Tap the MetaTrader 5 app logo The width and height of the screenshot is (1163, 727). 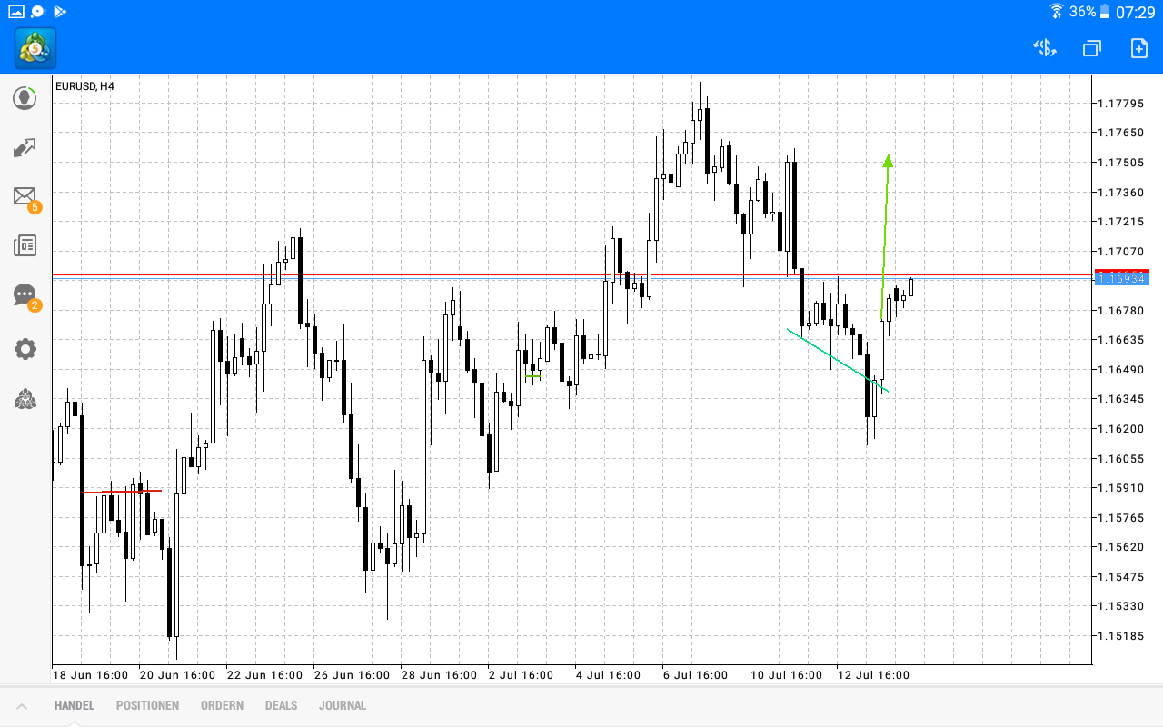(35, 49)
